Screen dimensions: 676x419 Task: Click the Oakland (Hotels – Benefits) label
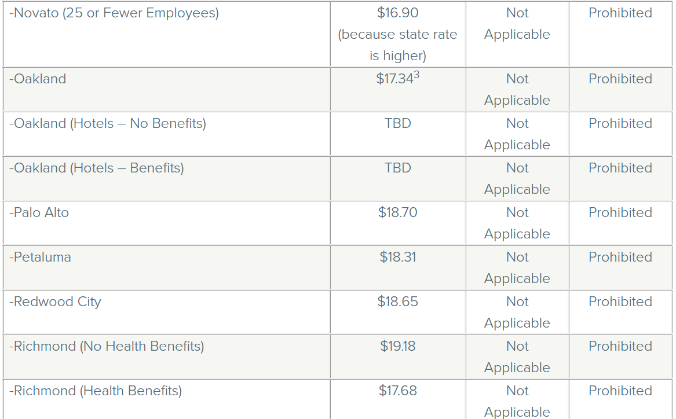click(97, 168)
